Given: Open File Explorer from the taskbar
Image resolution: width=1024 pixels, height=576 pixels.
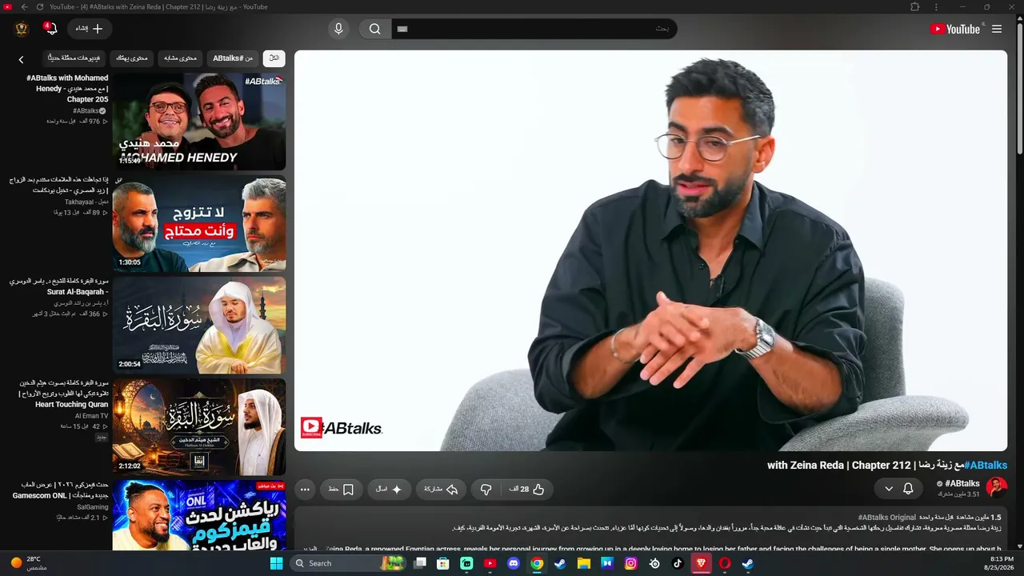Looking at the screenshot, I should pos(584,563).
